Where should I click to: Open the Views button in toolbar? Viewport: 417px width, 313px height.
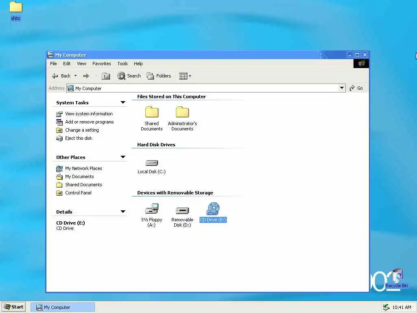[183, 76]
